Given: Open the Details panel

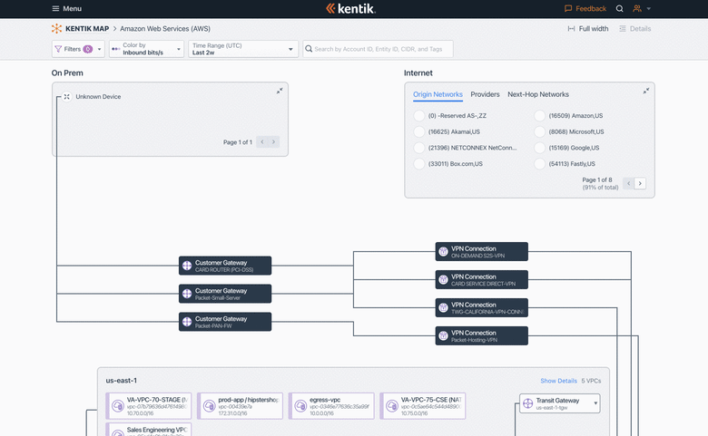Looking at the screenshot, I should [634, 28].
